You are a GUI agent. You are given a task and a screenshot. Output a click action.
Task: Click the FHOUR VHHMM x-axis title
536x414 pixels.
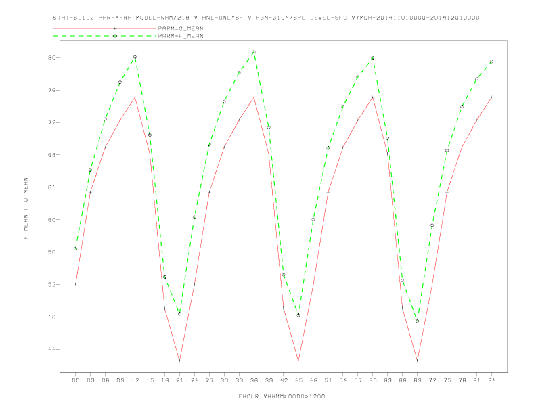282,396
